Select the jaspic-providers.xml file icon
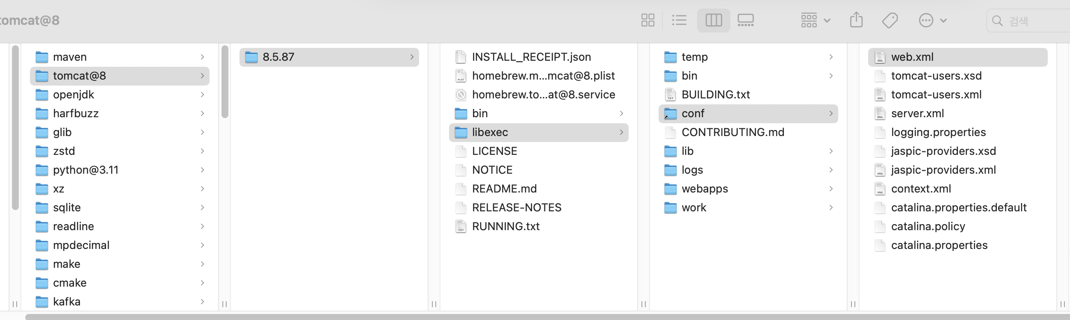The image size is (1070, 320). [880, 170]
